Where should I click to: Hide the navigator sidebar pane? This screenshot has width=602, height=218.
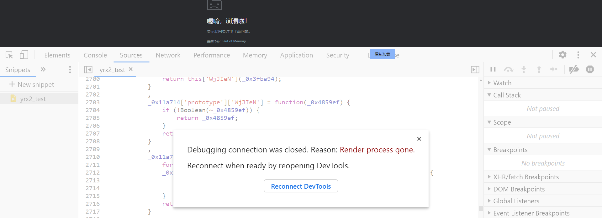88,70
